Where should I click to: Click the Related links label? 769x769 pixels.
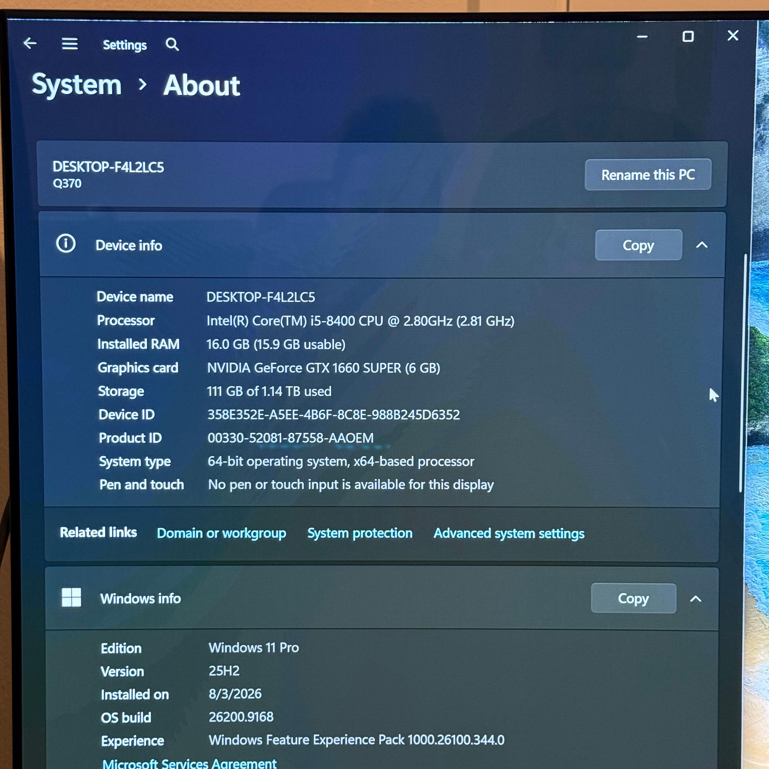tap(98, 532)
